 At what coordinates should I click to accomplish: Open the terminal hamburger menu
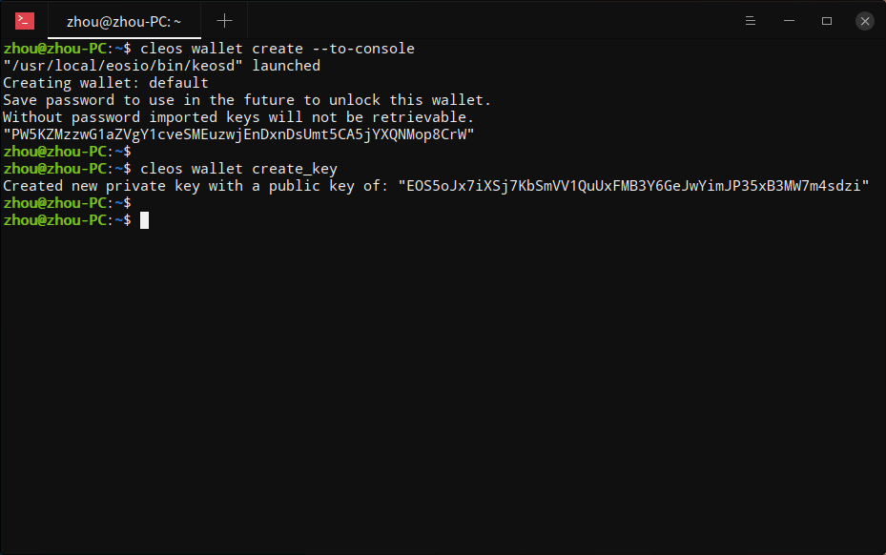tap(751, 21)
